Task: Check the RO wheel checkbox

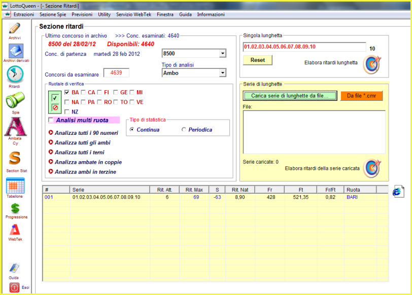Action: (x=99, y=102)
